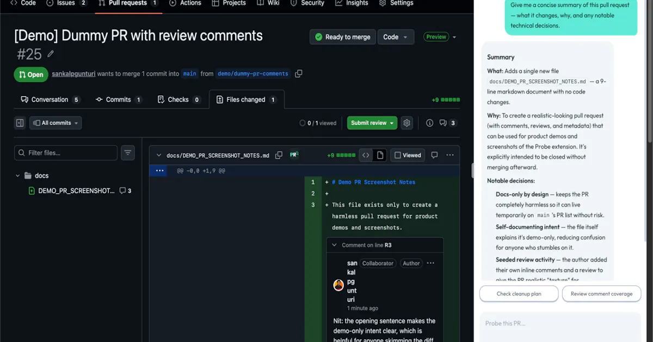This screenshot has height=342, width=653.
Task: Go to Projects repository tab
Action: (x=229, y=3)
